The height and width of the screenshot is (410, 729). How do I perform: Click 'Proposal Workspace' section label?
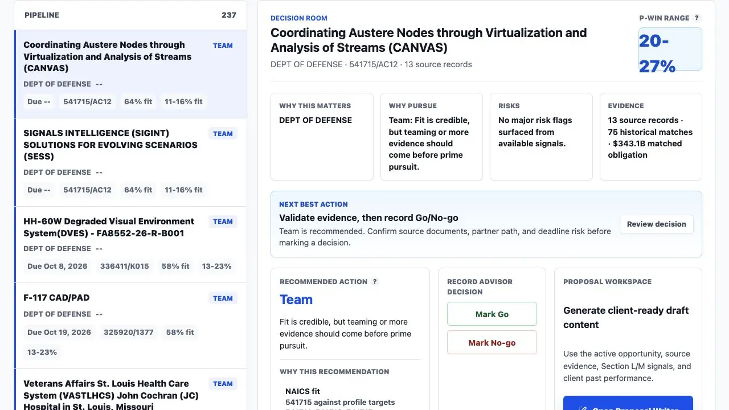point(607,282)
